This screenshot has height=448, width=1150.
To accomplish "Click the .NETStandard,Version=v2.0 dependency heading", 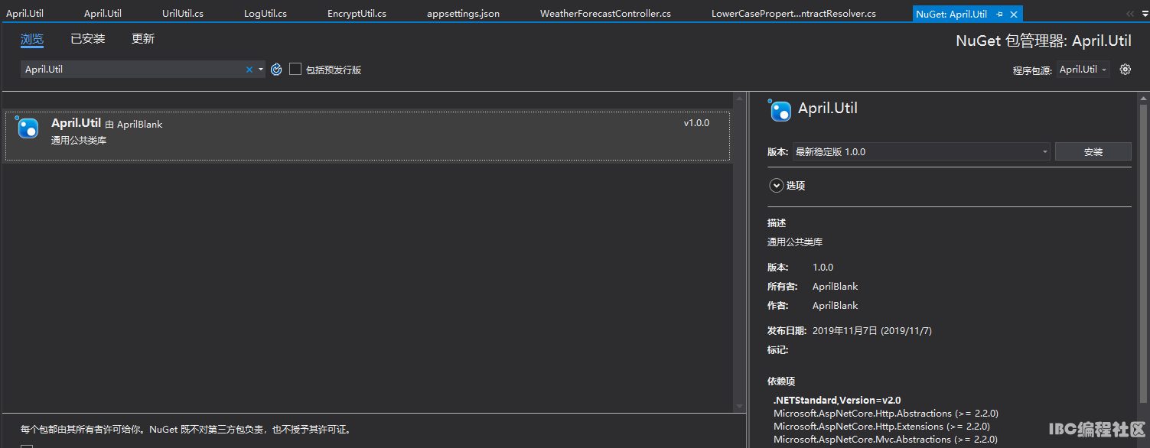I will (x=837, y=400).
